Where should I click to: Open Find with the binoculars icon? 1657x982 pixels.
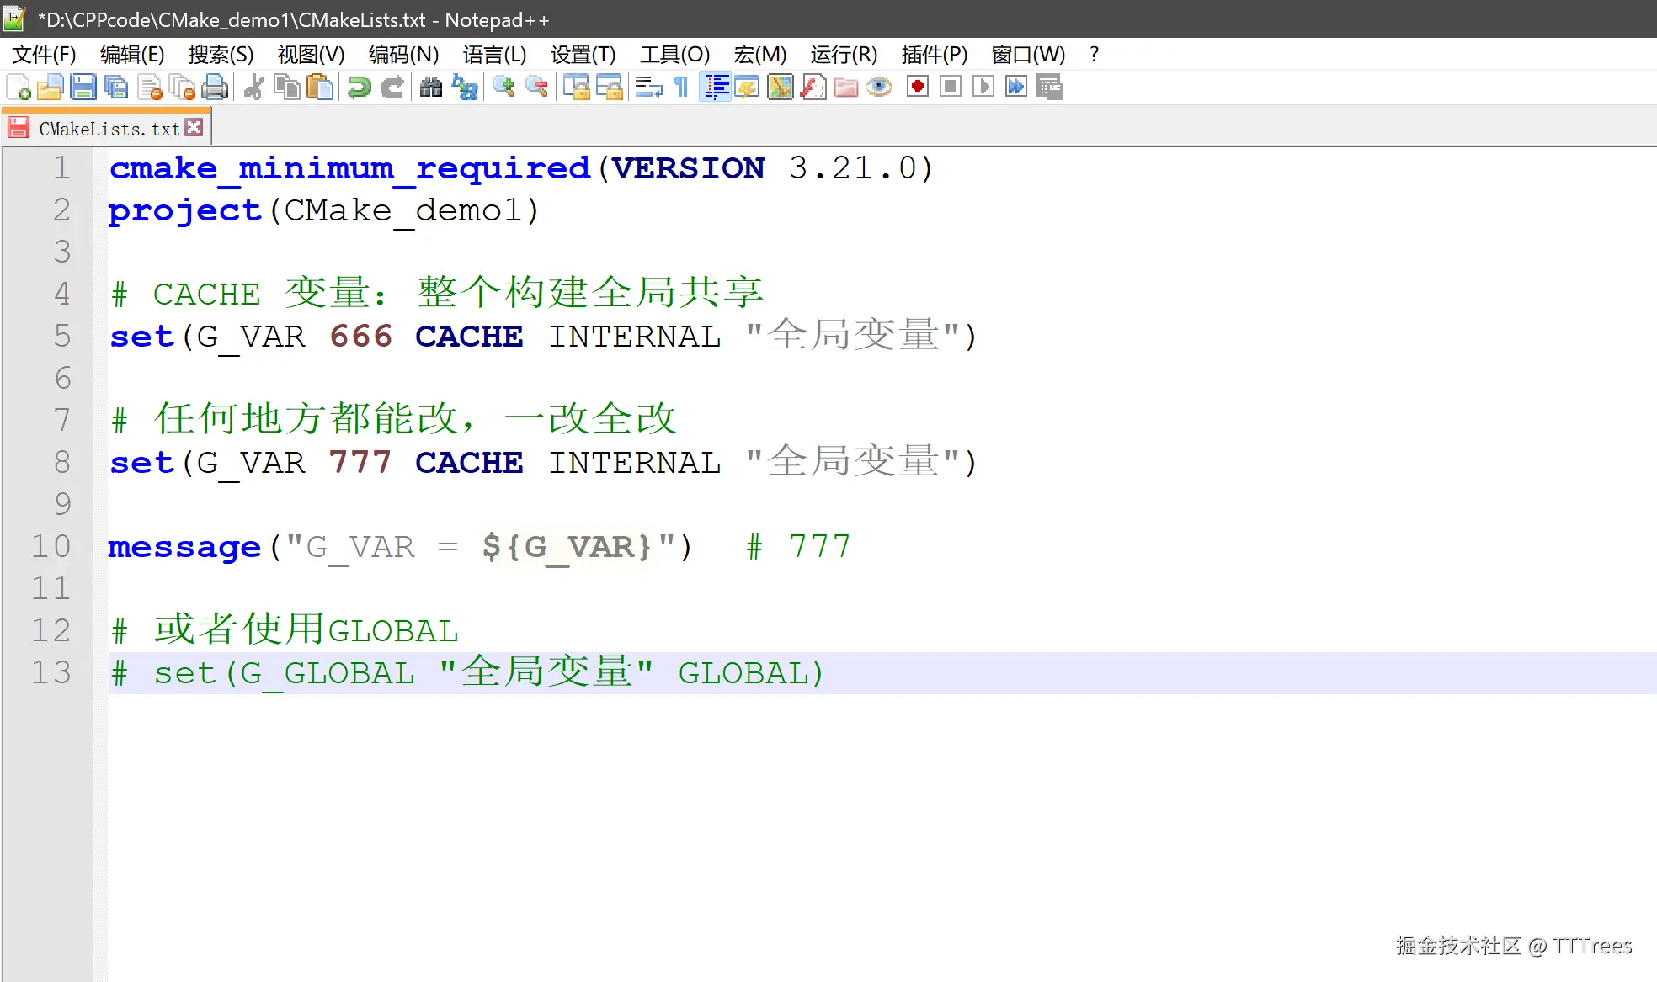[x=431, y=88]
